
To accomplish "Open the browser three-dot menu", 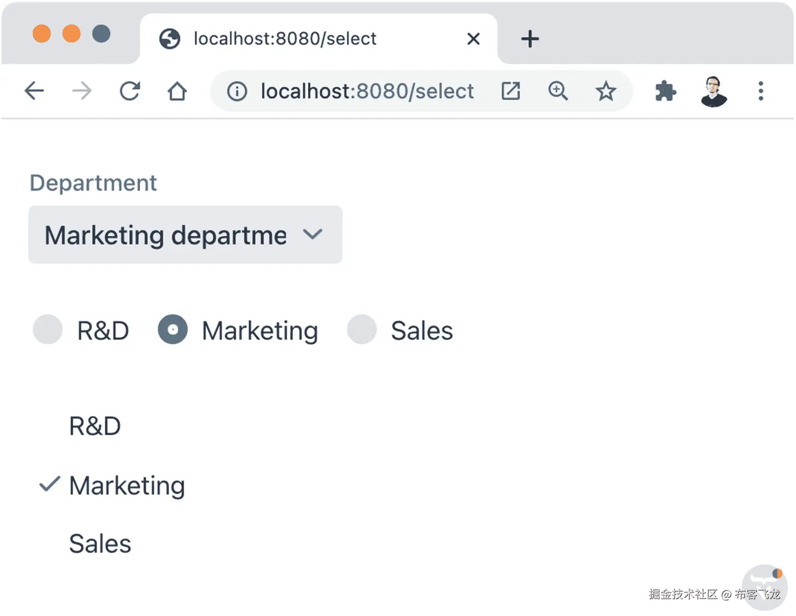I will pyautogui.click(x=760, y=91).
